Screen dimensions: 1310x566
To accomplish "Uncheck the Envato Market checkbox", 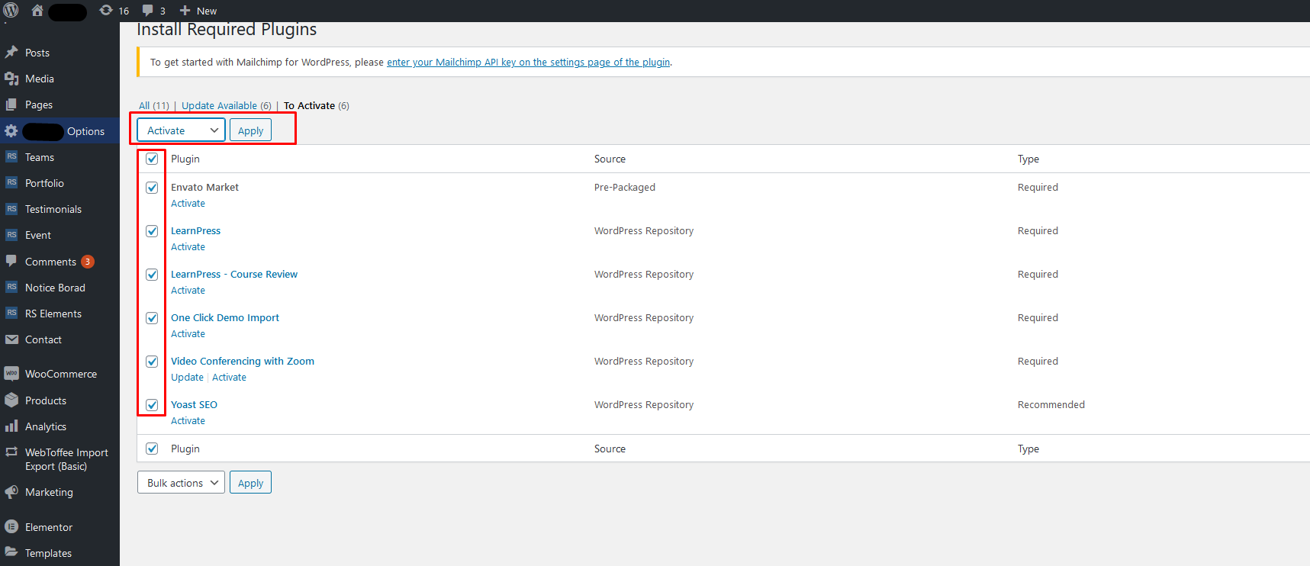I will coord(152,188).
